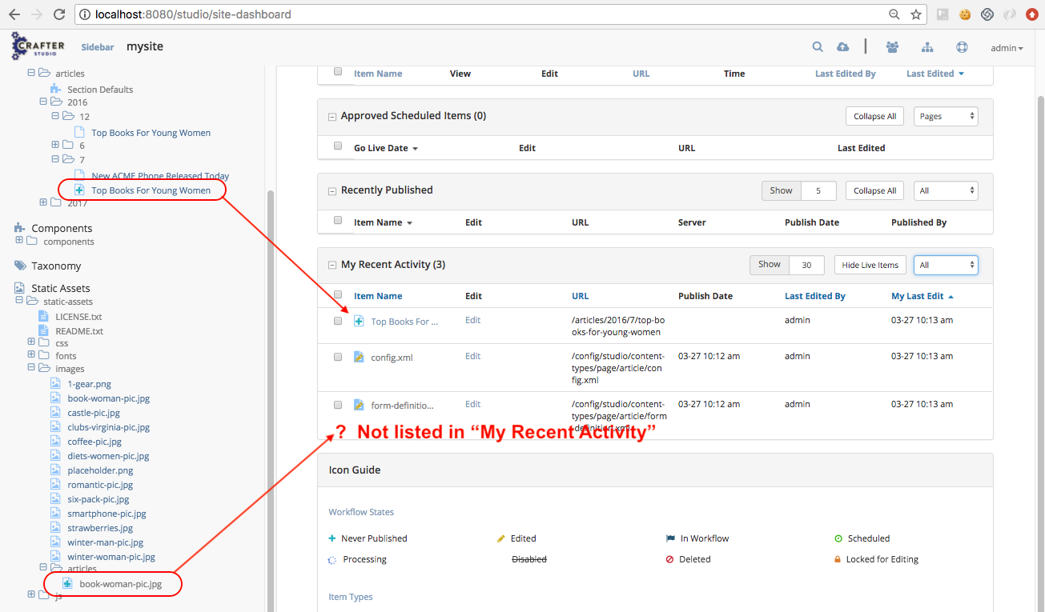This screenshot has height=612, width=1045.
Task: Click the globe sites icon
Action: (962, 47)
